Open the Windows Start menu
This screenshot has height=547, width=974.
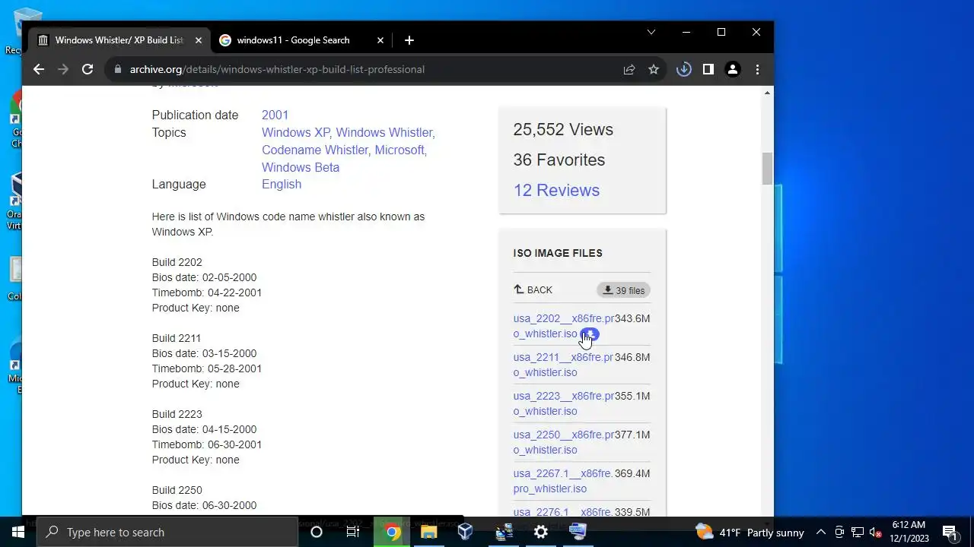point(17,532)
